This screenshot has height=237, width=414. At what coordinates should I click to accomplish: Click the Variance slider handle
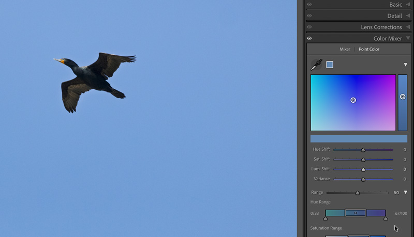(x=363, y=179)
